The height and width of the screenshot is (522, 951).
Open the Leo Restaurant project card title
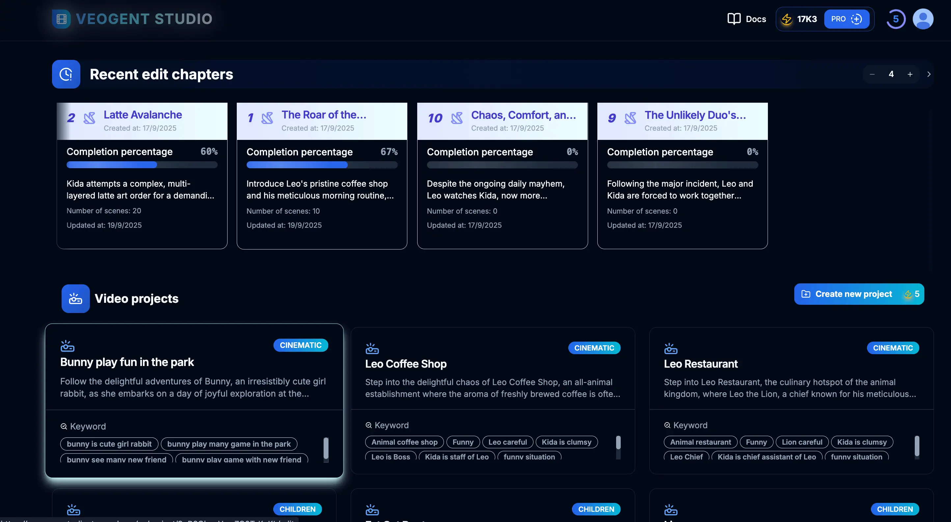click(x=701, y=364)
